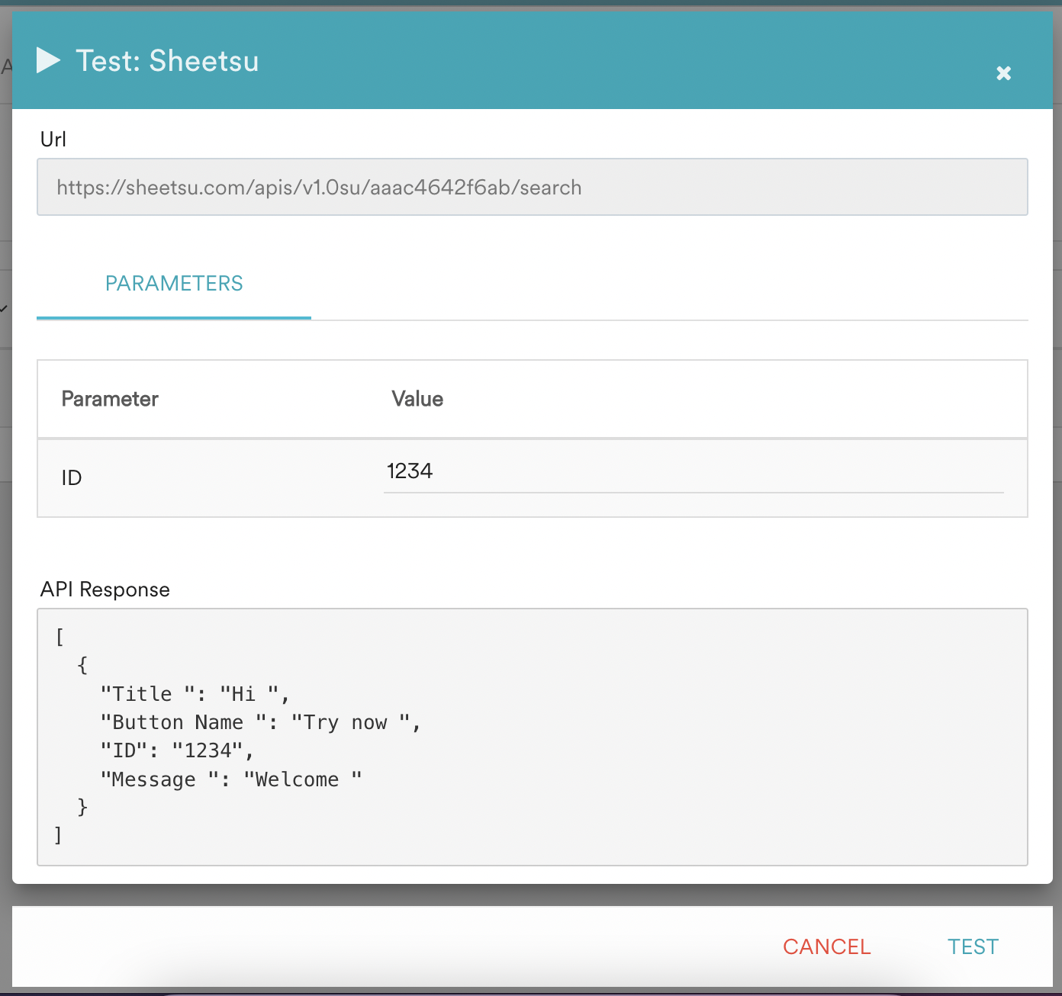Click the "Message ": "Welcome " line
1062x996 pixels.
[x=231, y=779]
